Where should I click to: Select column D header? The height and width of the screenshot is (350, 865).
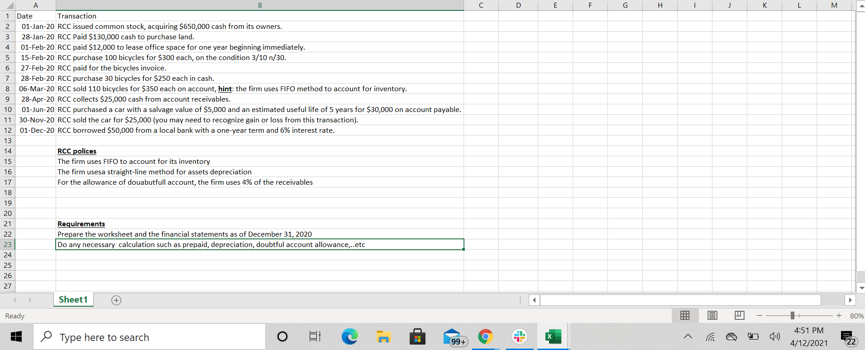[x=518, y=5]
